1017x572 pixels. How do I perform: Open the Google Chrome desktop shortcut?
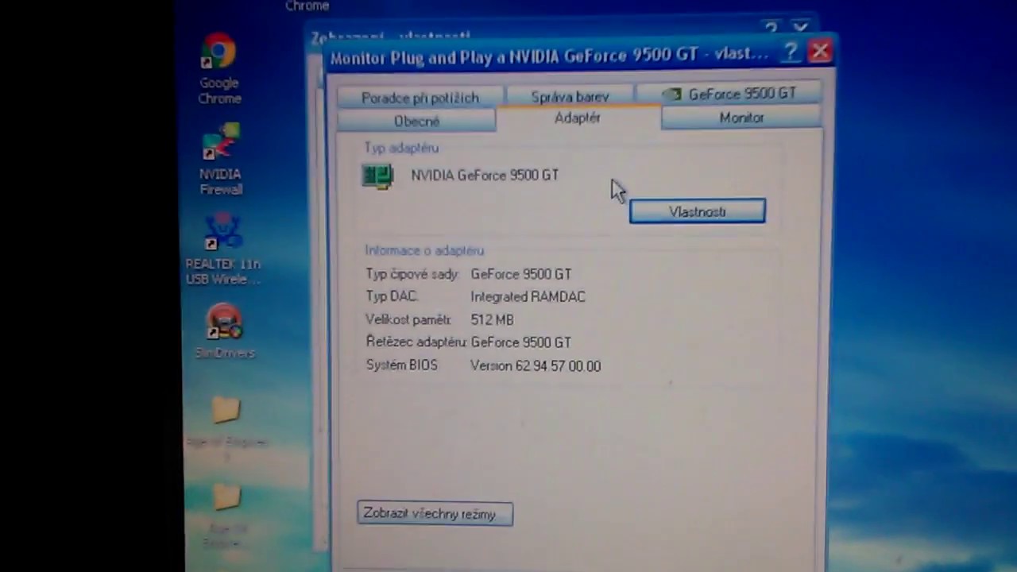click(x=218, y=69)
